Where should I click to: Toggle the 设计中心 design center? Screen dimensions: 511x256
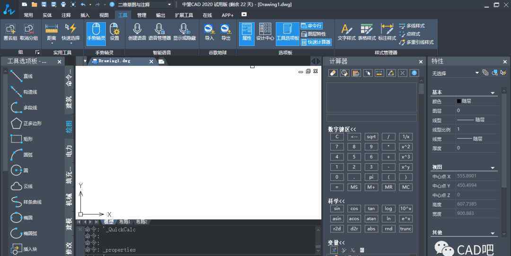click(265, 32)
